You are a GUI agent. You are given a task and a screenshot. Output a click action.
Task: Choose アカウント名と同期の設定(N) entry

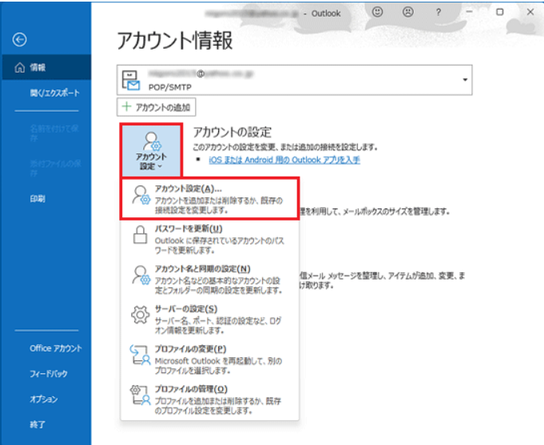(209, 280)
